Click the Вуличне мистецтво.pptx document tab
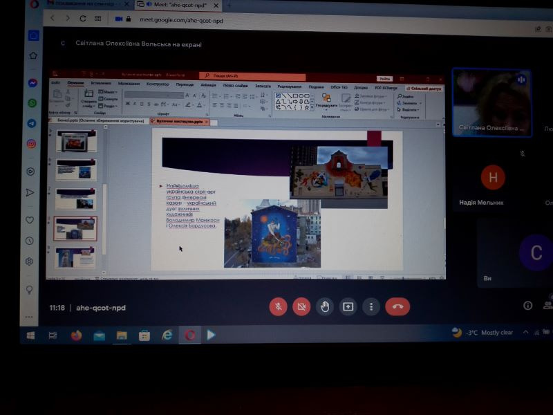553x415 pixels. pos(180,122)
